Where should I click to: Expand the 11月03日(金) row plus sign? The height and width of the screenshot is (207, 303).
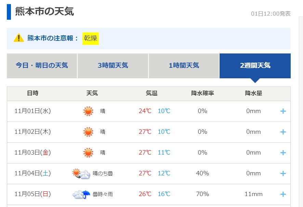pos(283,153)
